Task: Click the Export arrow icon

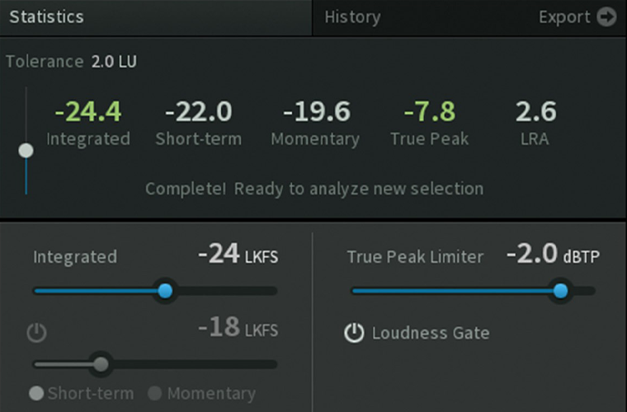Action: coord(606,17)
